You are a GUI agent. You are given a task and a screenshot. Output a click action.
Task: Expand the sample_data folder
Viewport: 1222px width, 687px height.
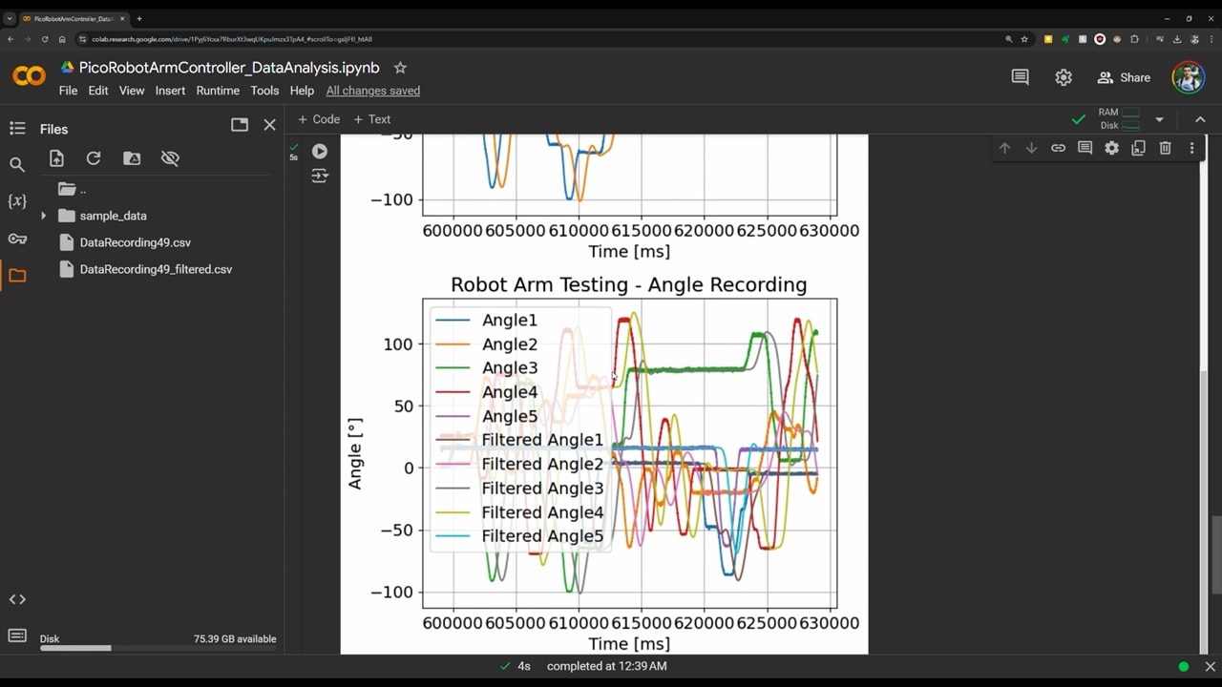coord(43,216)
